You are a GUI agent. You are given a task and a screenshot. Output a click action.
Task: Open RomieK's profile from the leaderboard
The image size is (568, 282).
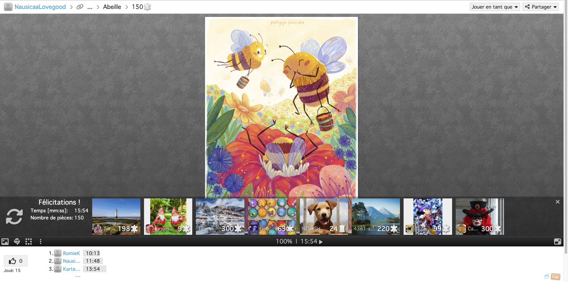(x=71, y=253)
